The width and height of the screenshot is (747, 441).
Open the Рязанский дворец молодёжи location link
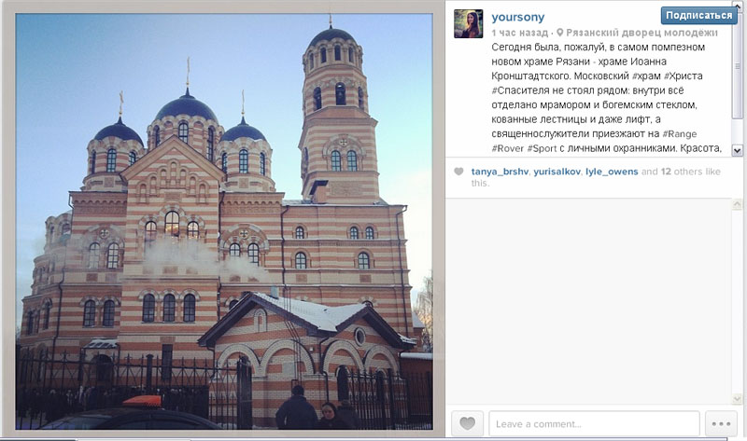pyautogui.click(x=641, y=33)
